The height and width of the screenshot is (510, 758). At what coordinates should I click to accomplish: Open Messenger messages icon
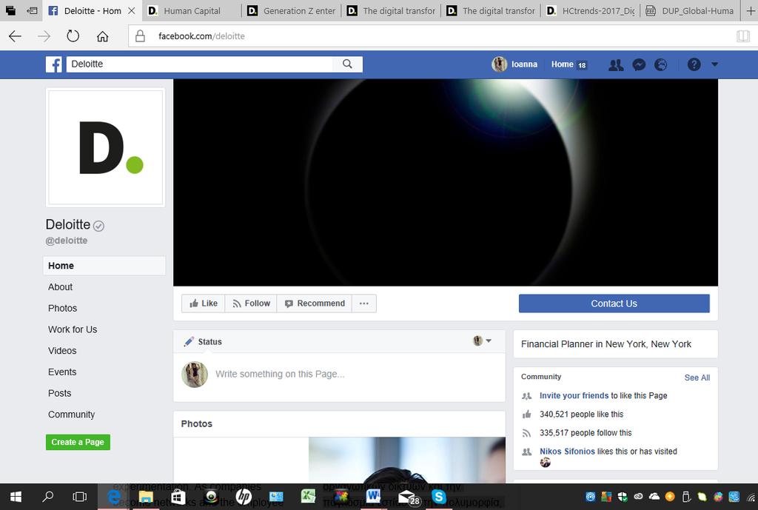[639, 64]
